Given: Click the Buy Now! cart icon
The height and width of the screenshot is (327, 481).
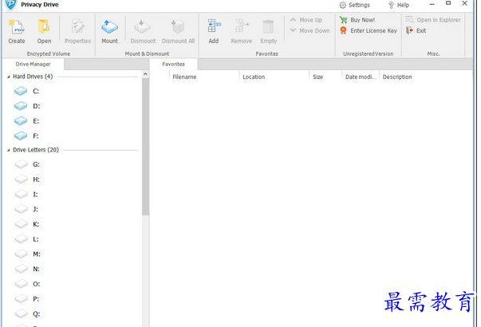Looking at the screenshot, I should coord(344,20).
